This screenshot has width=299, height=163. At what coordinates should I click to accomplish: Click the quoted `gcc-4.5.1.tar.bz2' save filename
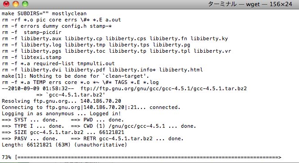(75, 95)
